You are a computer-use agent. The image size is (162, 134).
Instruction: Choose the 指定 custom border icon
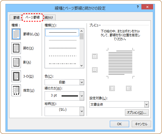pos(16,90)
